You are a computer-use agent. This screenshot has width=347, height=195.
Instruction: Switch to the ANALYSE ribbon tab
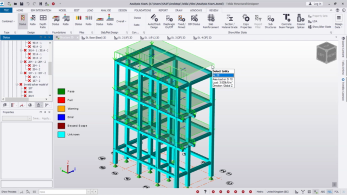(106, 10)
